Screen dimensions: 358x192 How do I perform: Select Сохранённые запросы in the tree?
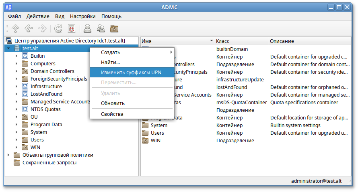(49, 163)
